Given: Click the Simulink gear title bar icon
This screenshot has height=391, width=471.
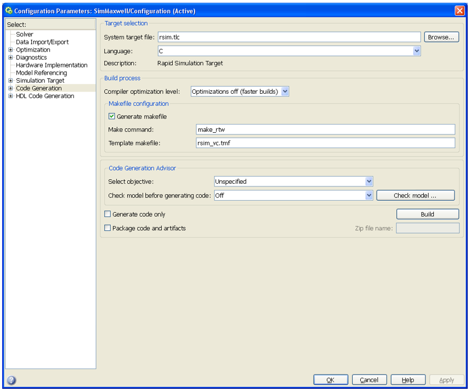Looking at the screenshot, I should click(x=9, y=11).
